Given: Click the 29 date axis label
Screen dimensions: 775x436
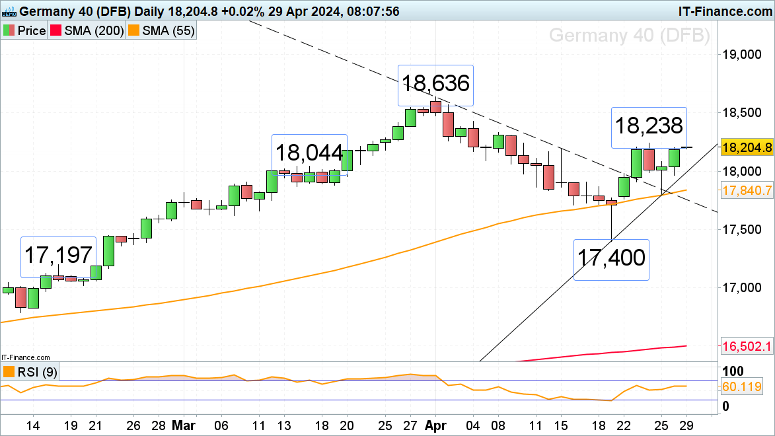Looking at the screenshot, I should click(686, 425).
